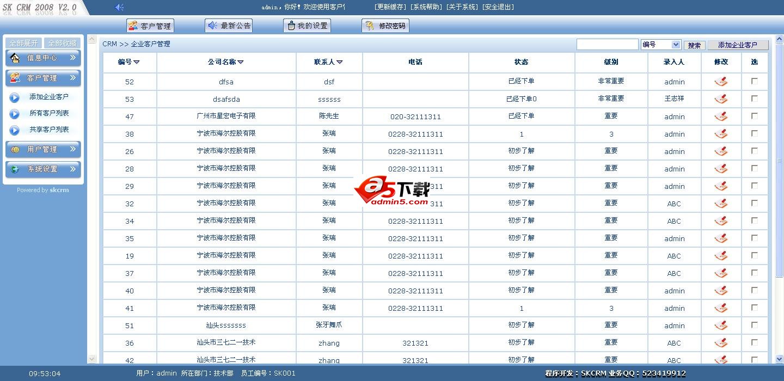784x381 pixels.
Task: Tick the checkbox for row 51
Action: tap(755, 325)
